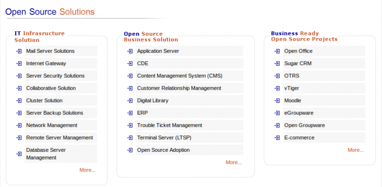Click the Open Source Solutions page heading
The width and height of the screenshot is (382, 187).
50,11
